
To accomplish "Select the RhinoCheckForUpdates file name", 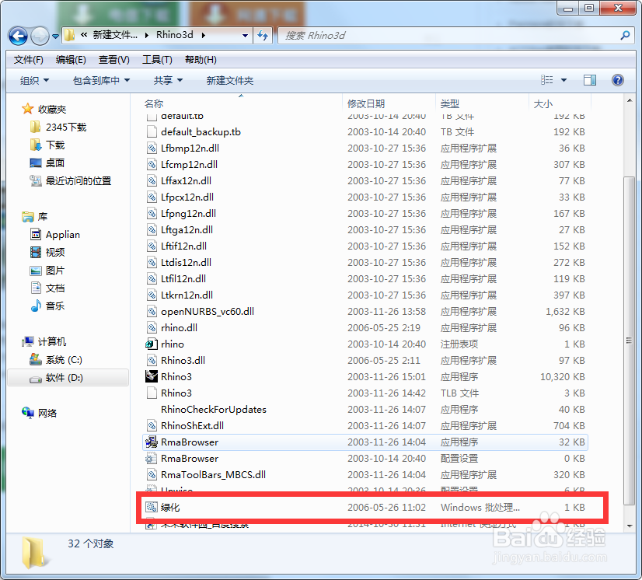I will (213, 409).
